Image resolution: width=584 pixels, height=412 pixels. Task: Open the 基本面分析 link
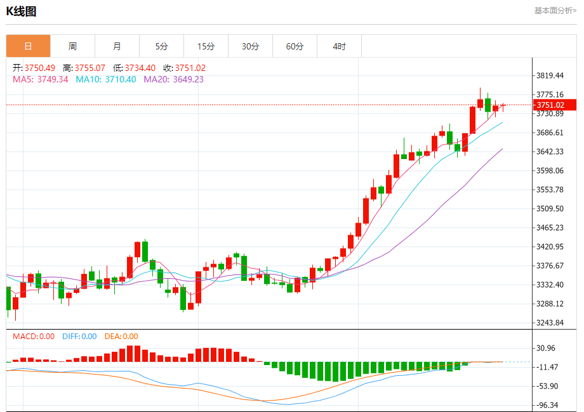[555, 11]
